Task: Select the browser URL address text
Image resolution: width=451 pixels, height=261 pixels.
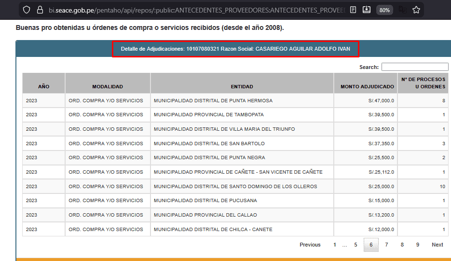Action: tap(197, 10)
